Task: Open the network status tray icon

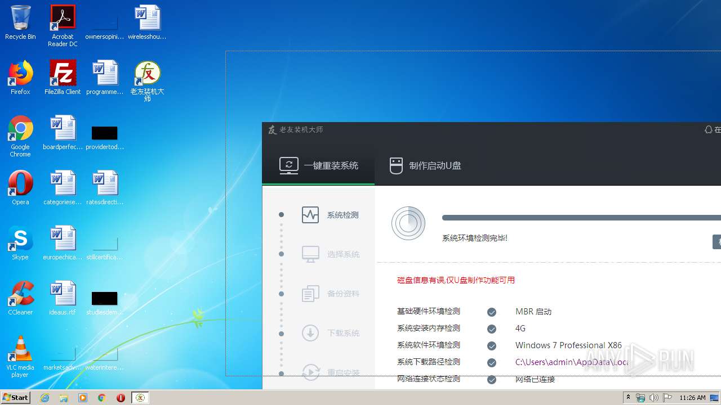Action: 640,398
